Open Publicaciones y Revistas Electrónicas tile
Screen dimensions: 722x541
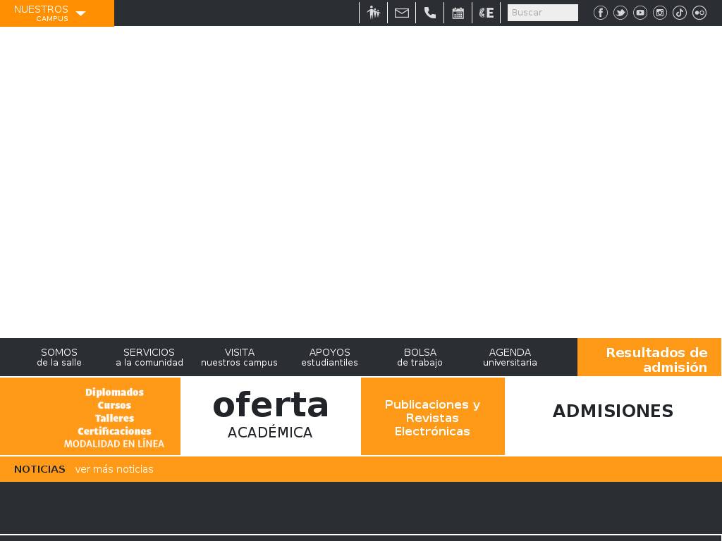click(432, 417)
